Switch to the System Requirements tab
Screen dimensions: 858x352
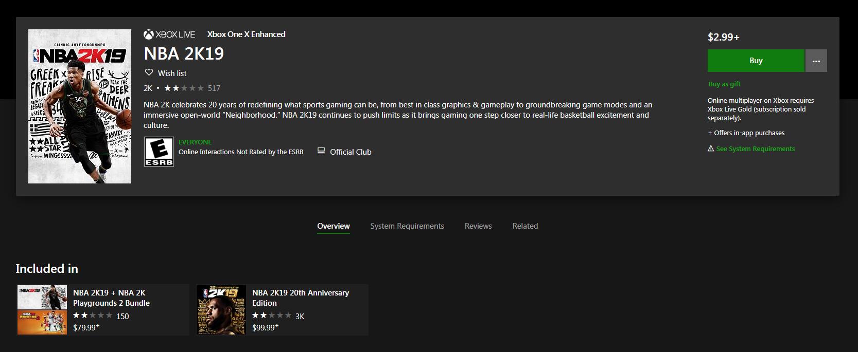(407, 226)
